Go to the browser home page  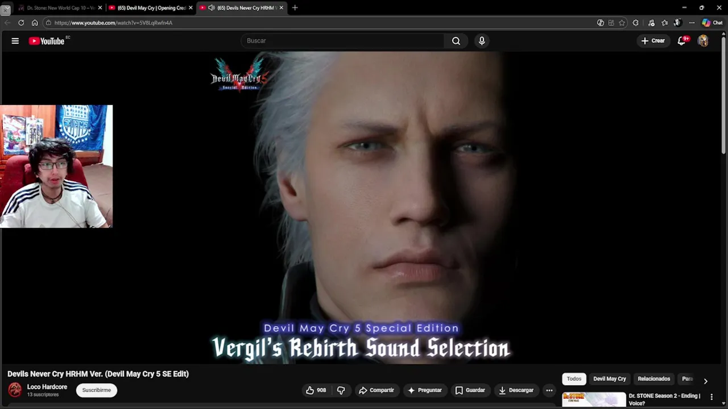pos(35,23)
